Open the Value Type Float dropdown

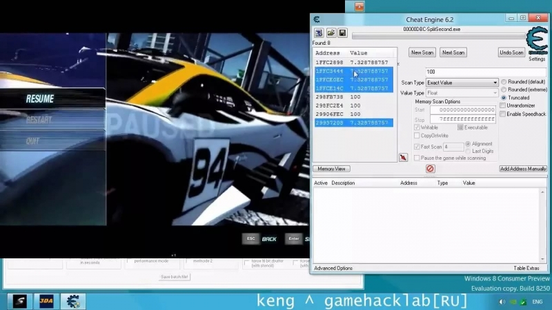click(x=462, y=93)
